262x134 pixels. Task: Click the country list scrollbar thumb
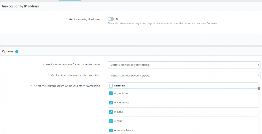tap(259, 88)
